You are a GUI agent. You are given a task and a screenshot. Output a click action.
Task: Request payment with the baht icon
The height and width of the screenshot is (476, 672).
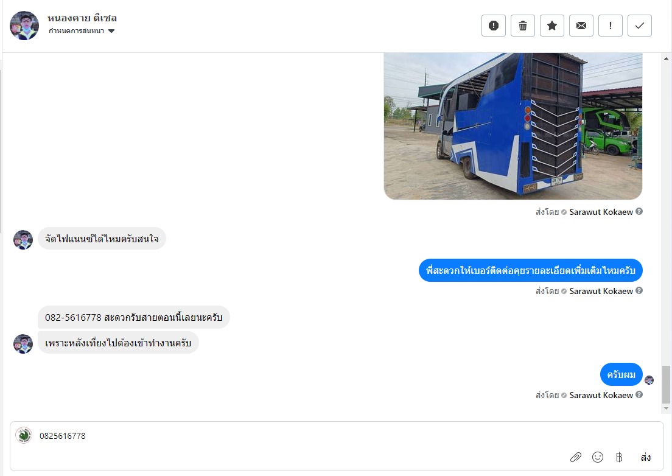(x=619, y=457)
